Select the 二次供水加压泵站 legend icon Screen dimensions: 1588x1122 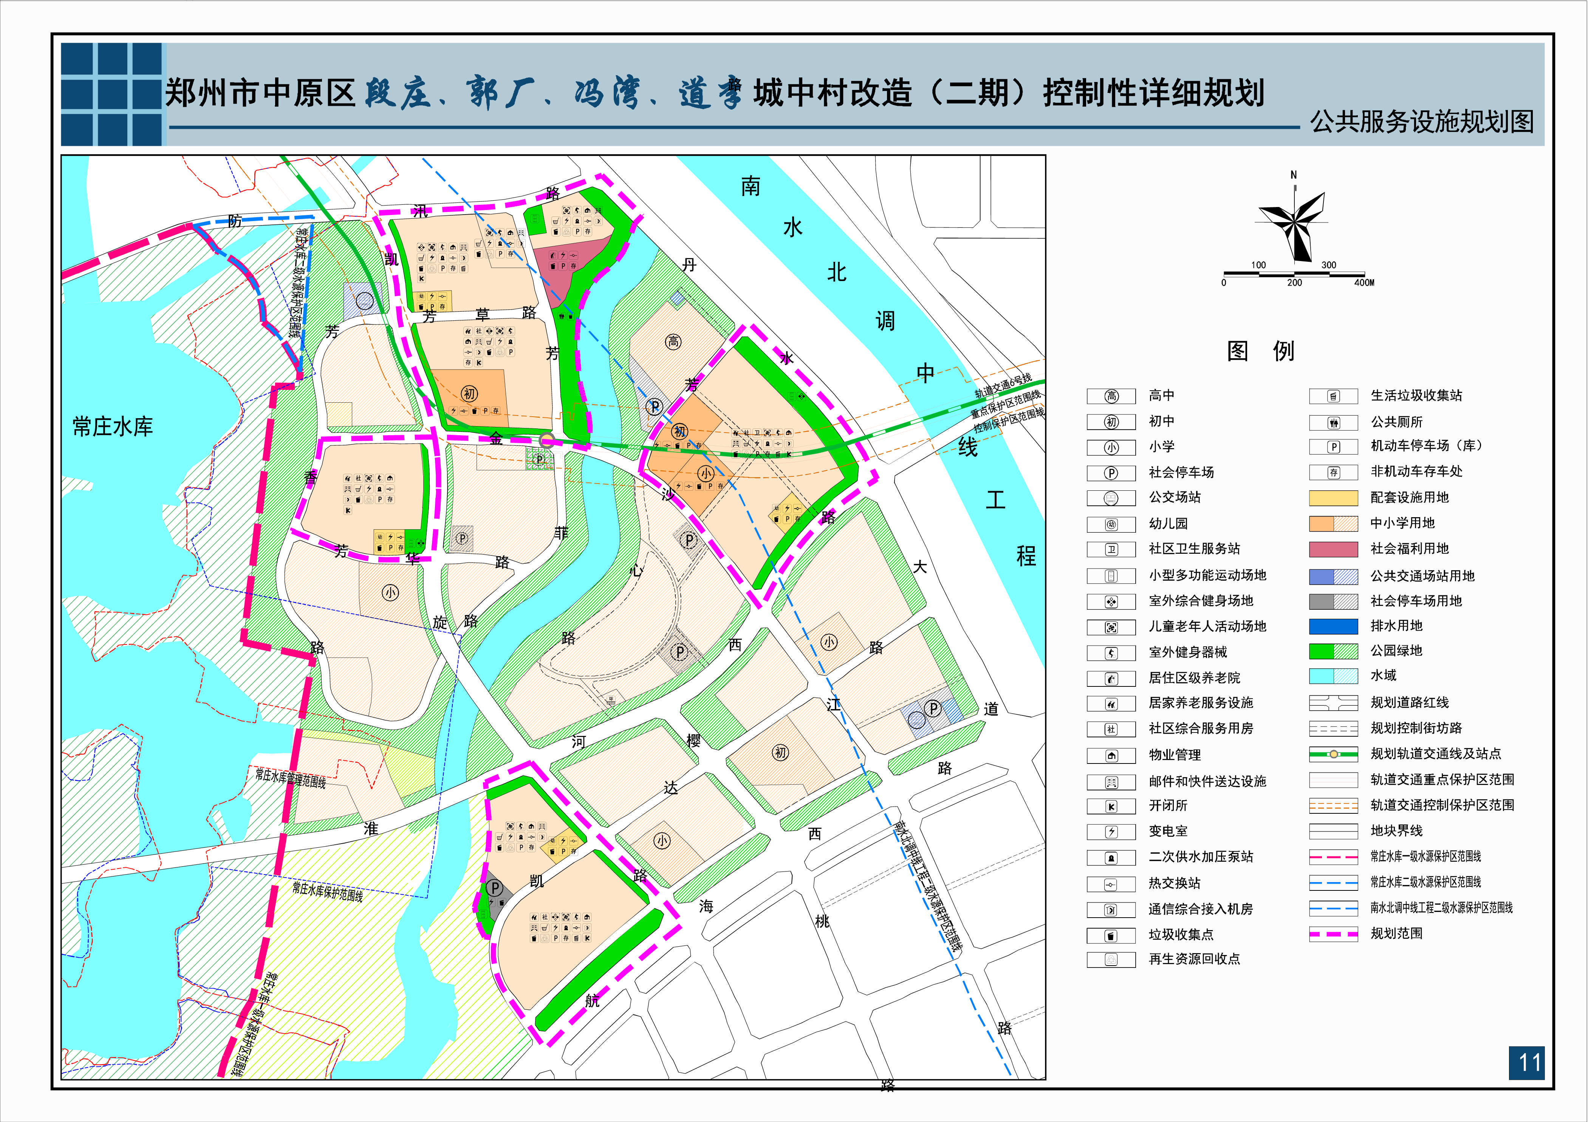[1111, 857]
